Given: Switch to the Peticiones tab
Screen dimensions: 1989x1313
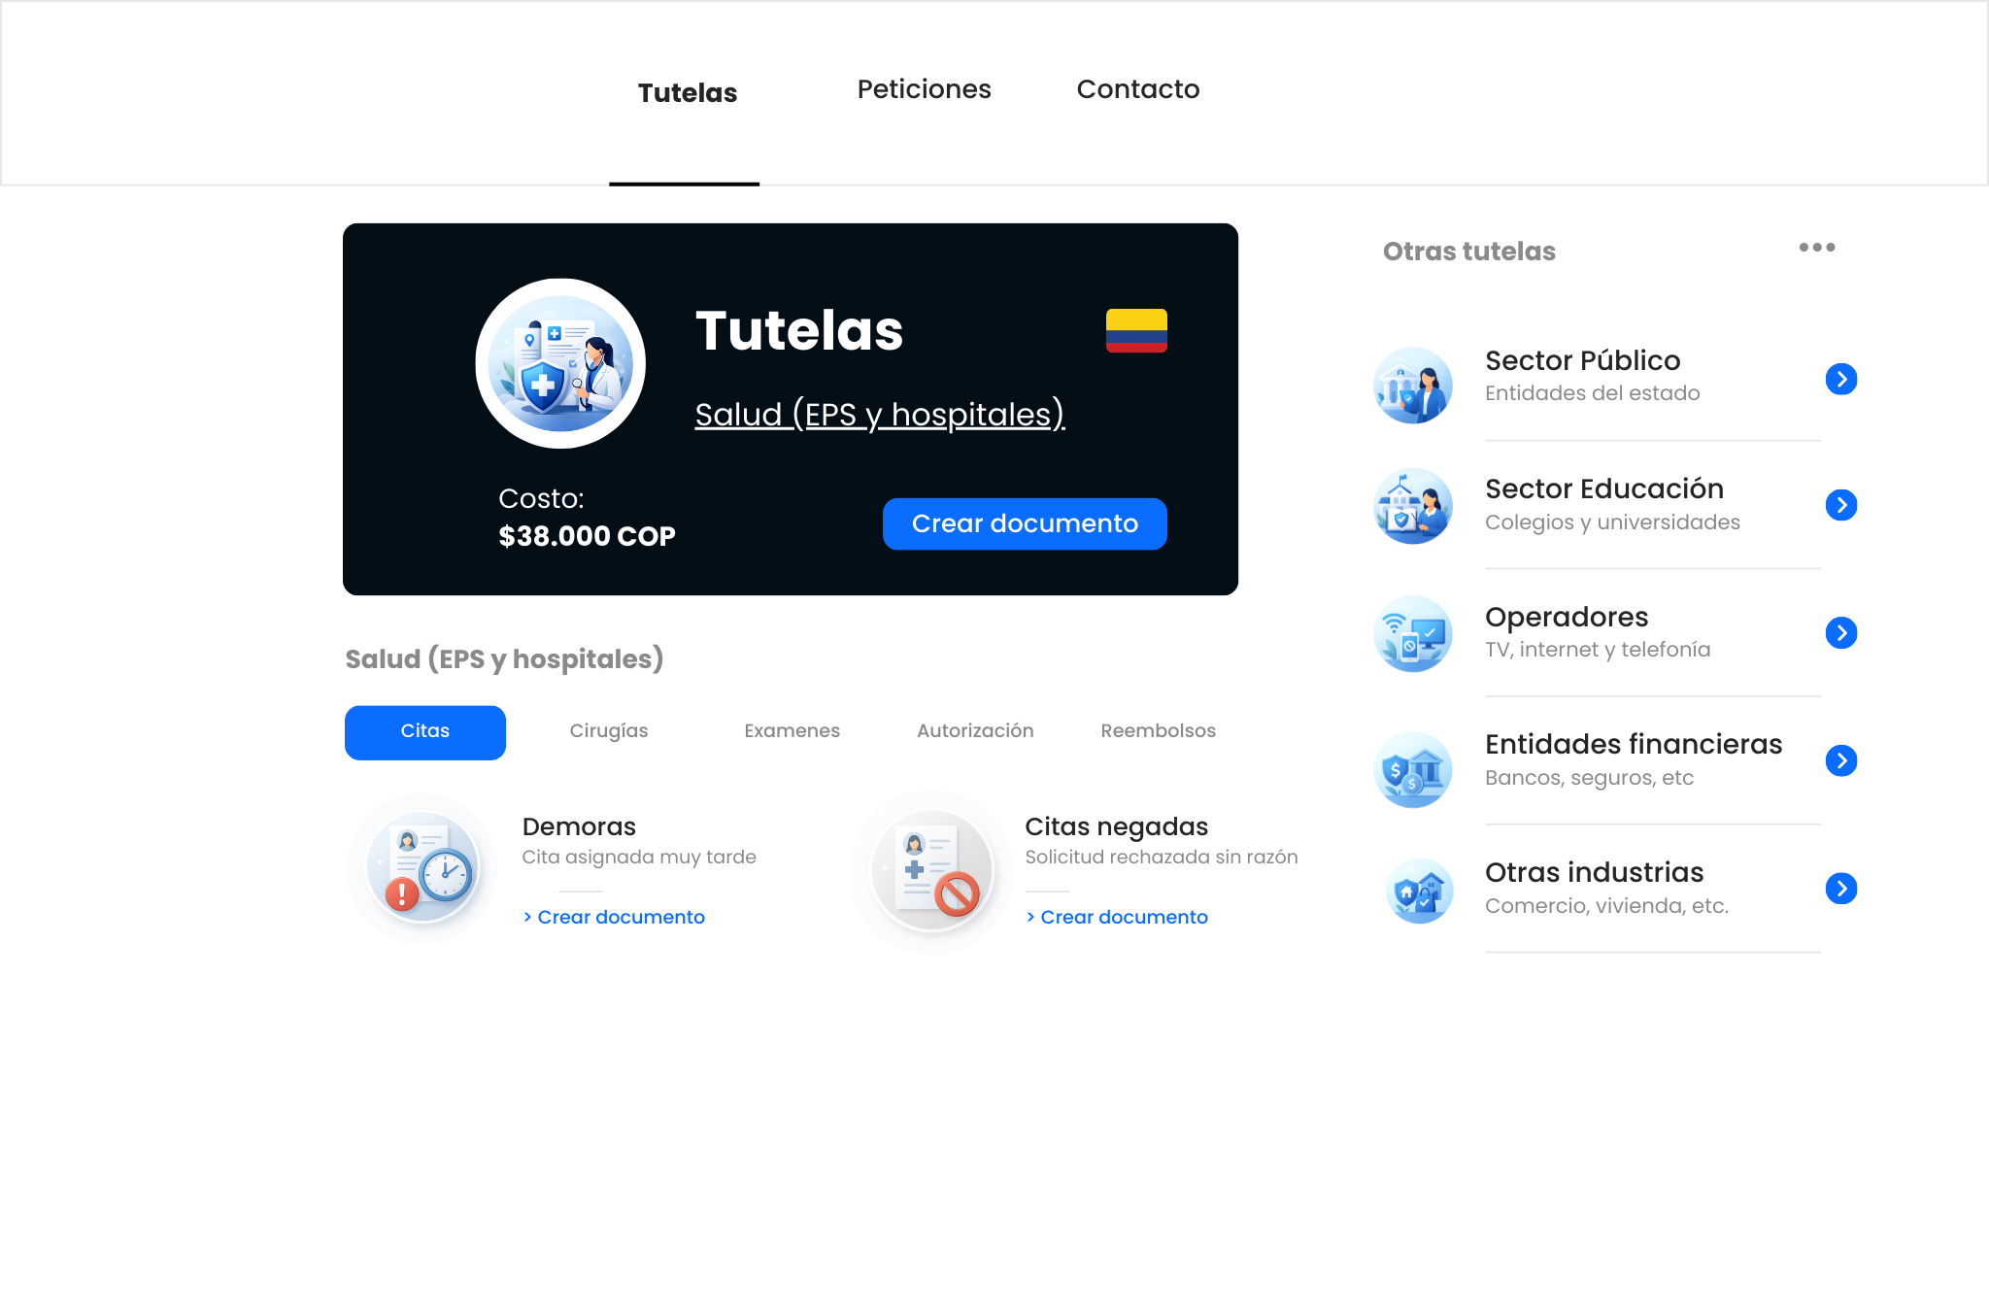Looking at the screenshot, I should pos(924,89).
